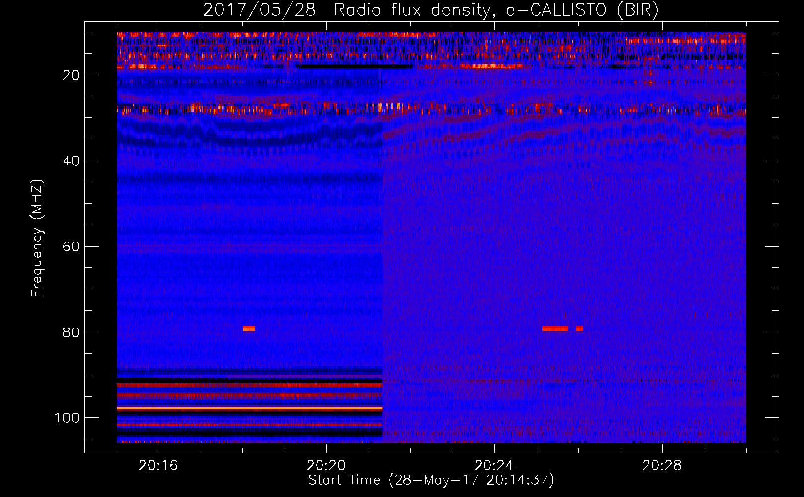
Task: Click the '100' frequency tick label
Action: 67,418
